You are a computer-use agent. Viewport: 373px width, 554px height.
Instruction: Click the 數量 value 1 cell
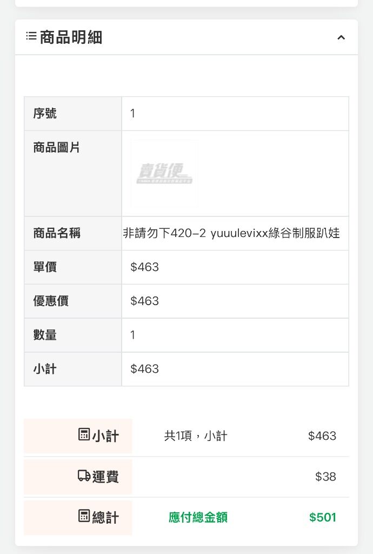pos(235,335)
